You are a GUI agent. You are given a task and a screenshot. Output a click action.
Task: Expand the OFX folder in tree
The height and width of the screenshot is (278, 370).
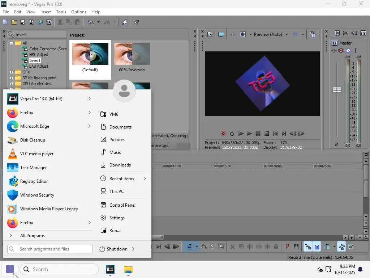(x=11, y=72)
